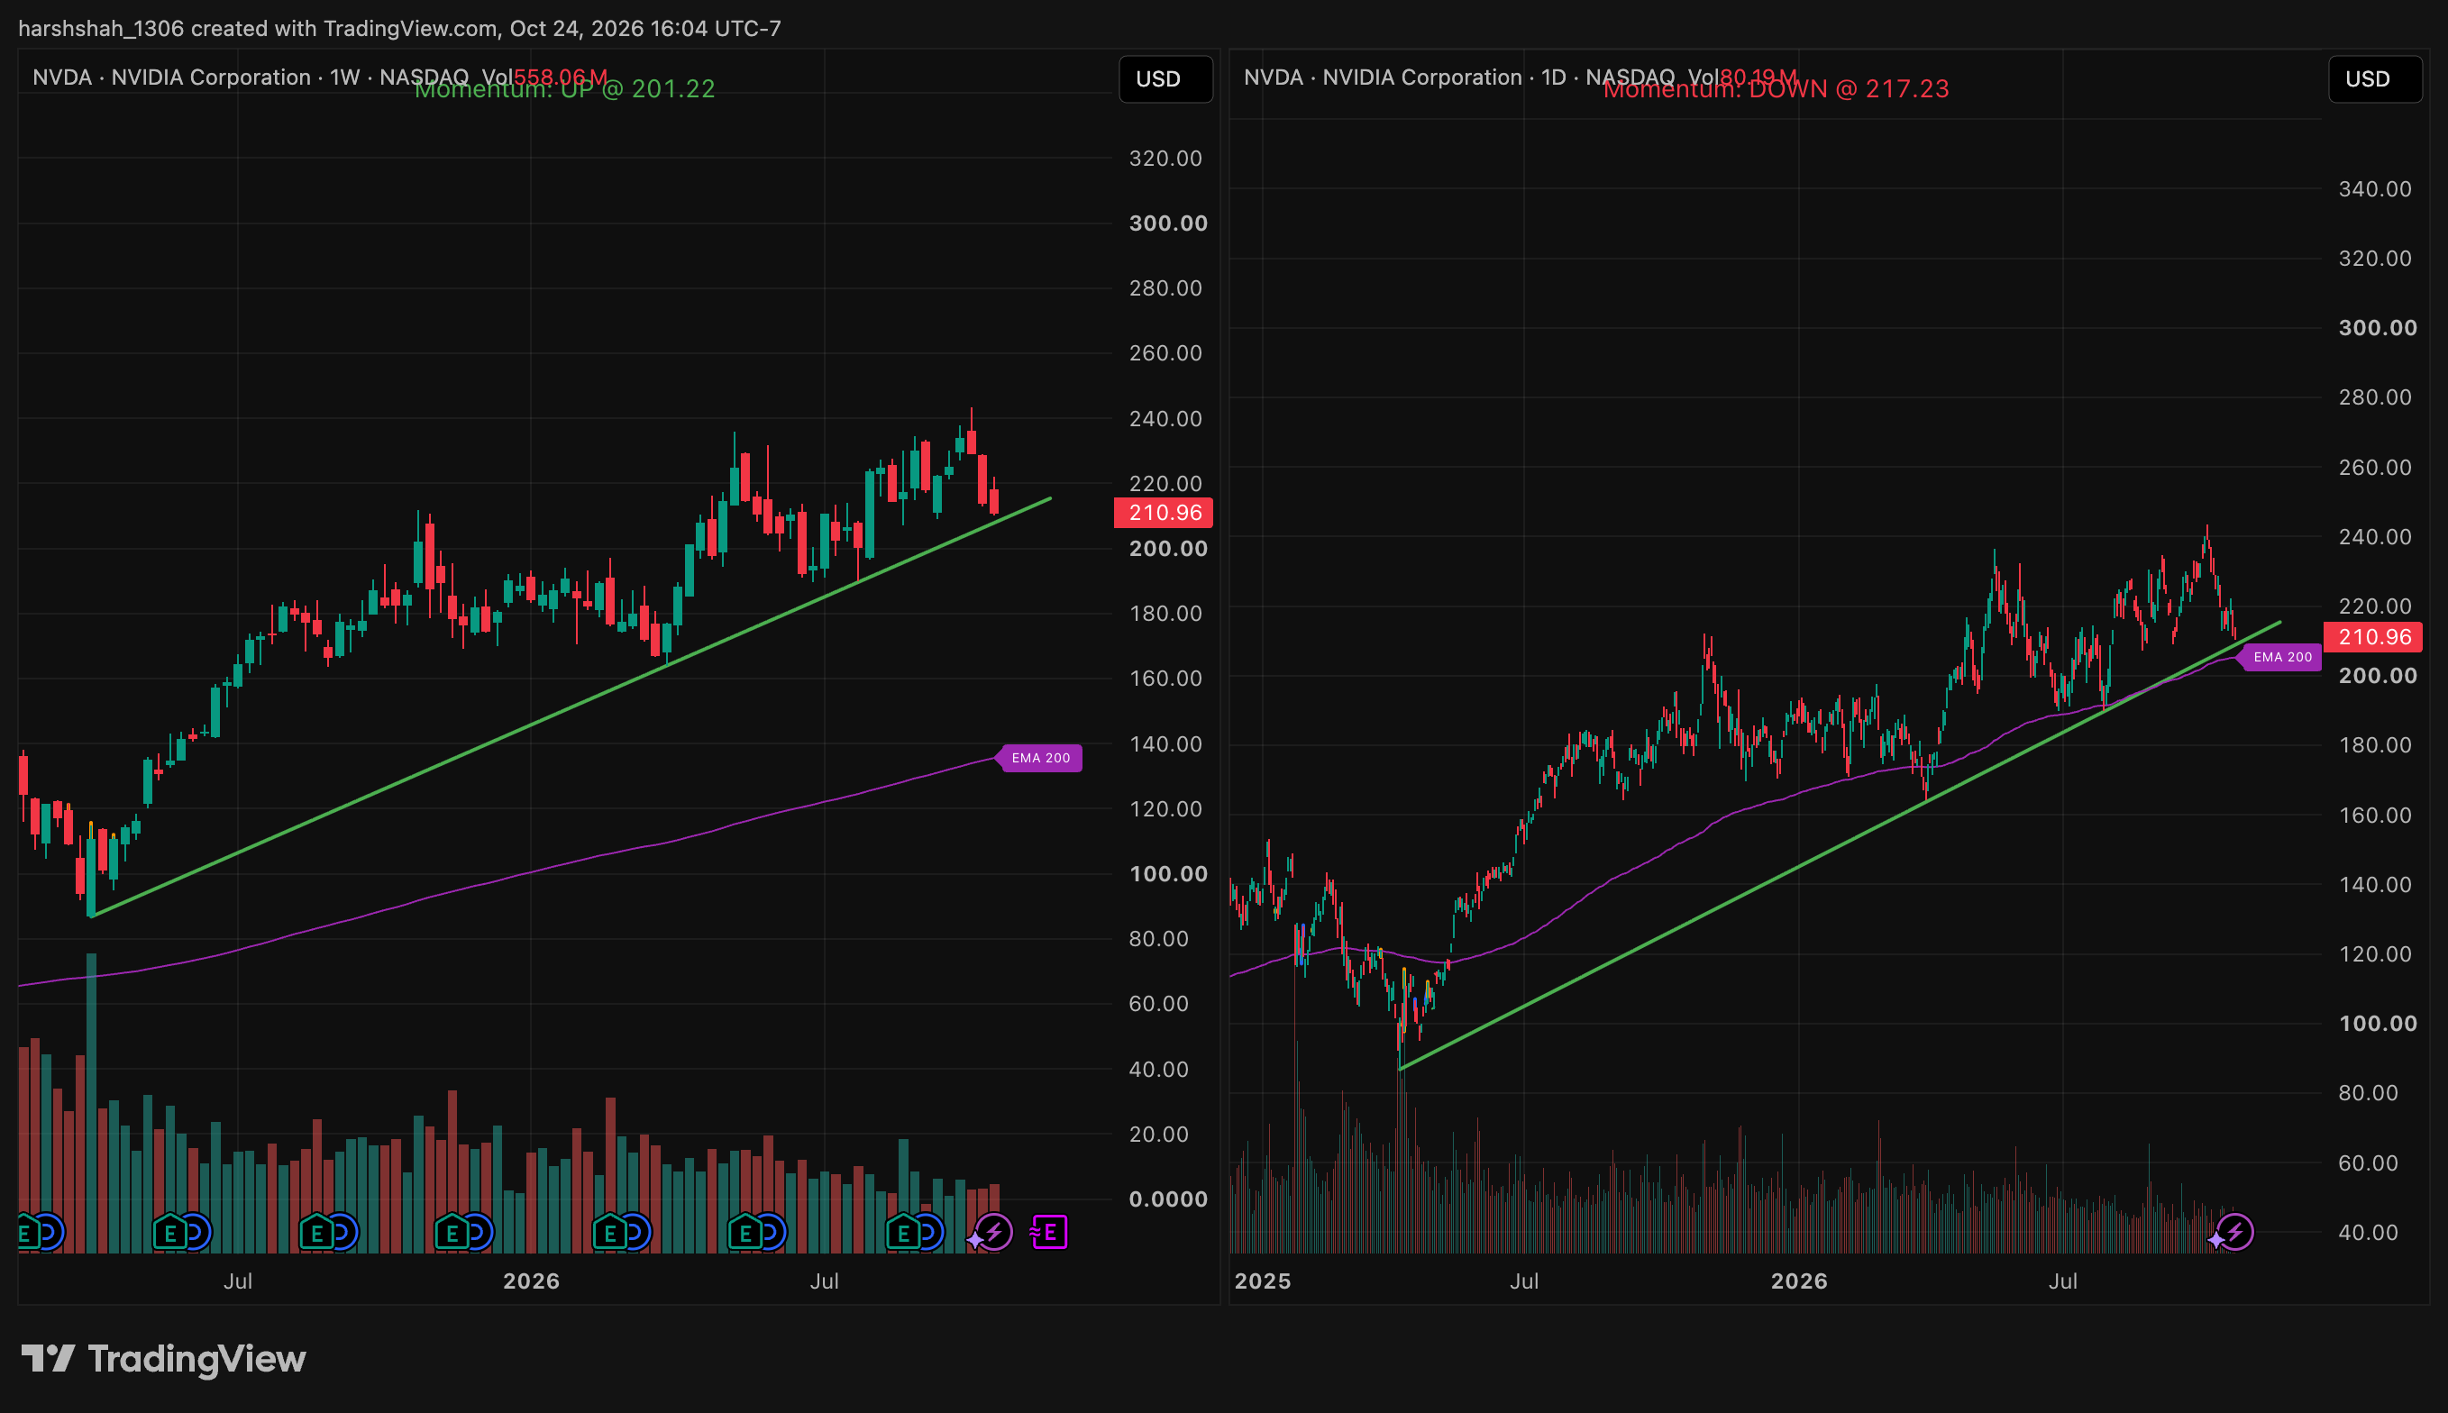Image resolution: width=2448 pixels, height=1413 pixels.
Task: Open the earnings marker just before the first Jul label
Action: pos(171,1233)
